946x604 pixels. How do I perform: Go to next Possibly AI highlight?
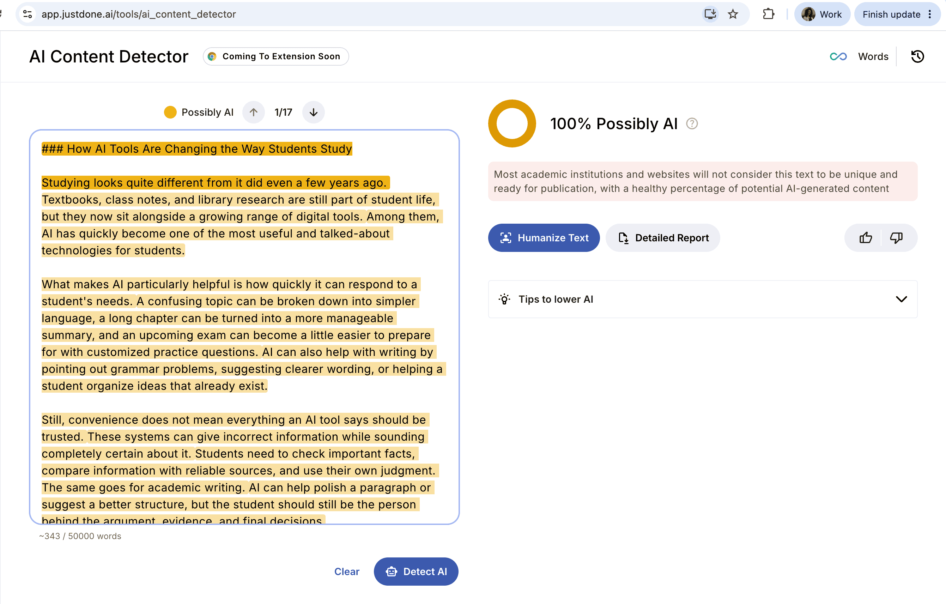[x=313, y=113]
